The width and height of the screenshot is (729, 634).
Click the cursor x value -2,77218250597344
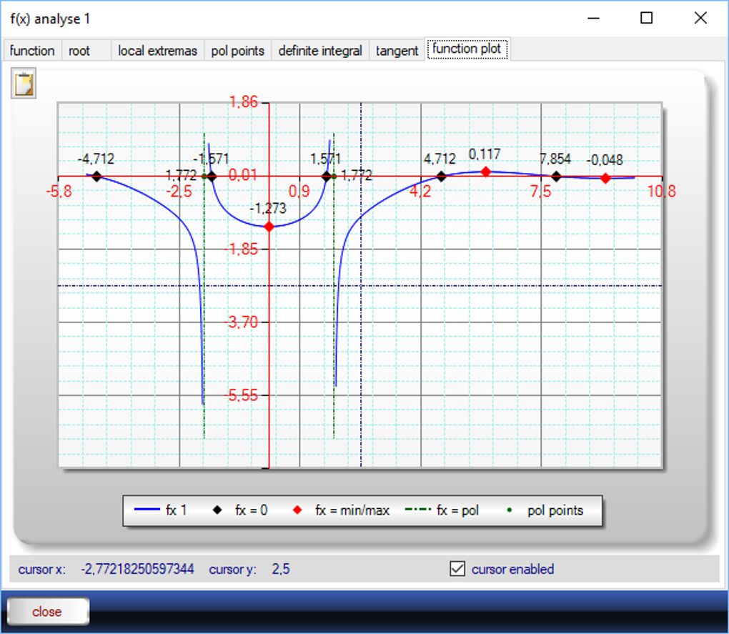coord(137,569)
